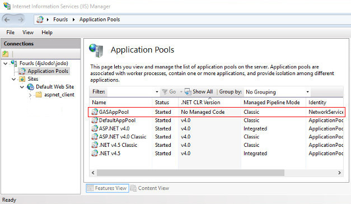Screen dimensions: 351x204
Task: Go forward with the forward arrow
Action: 21,20
